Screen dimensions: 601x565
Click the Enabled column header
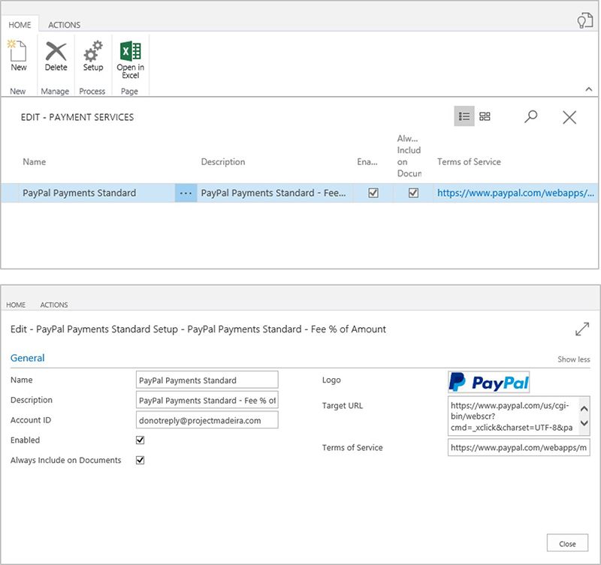coord(367,162)
